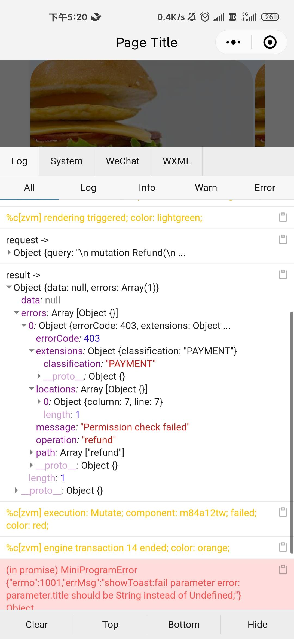
Task: Expand __proto__ below the path Array
Action: tap(32, 465)
